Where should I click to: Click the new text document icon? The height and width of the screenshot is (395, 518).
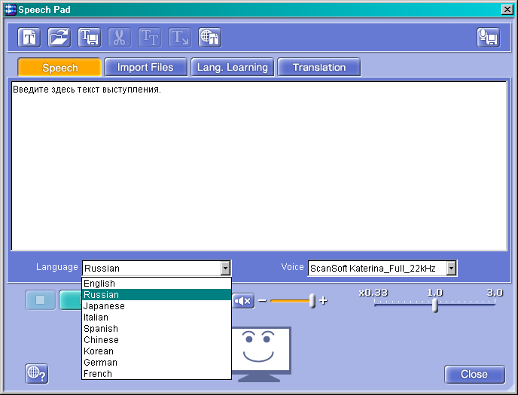29,38
